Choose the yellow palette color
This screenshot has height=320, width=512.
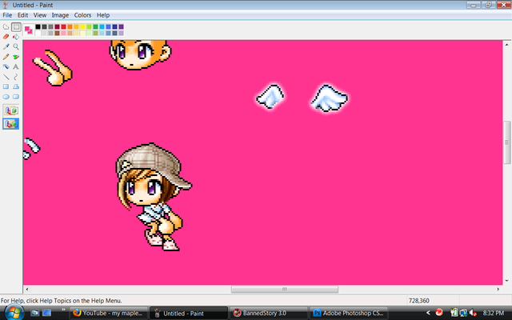82,26
